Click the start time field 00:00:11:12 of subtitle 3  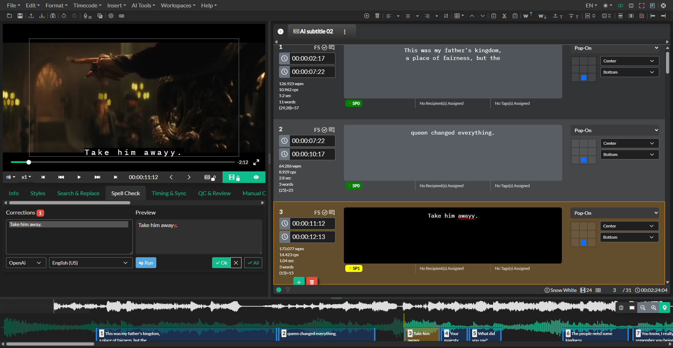pos(308,224)
